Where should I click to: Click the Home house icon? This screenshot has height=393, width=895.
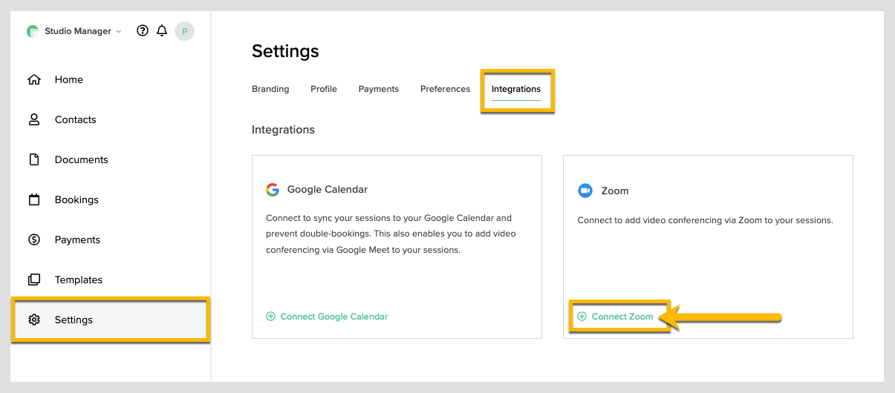[33, 79]
